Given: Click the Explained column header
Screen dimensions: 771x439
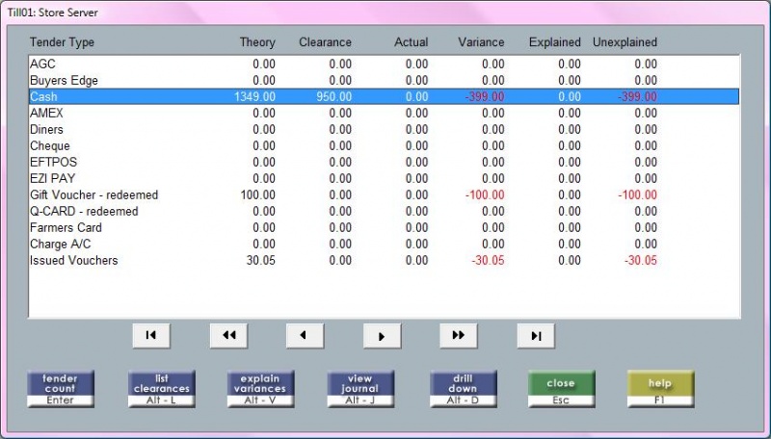Looking at the screenshot, I should (555, 42).
